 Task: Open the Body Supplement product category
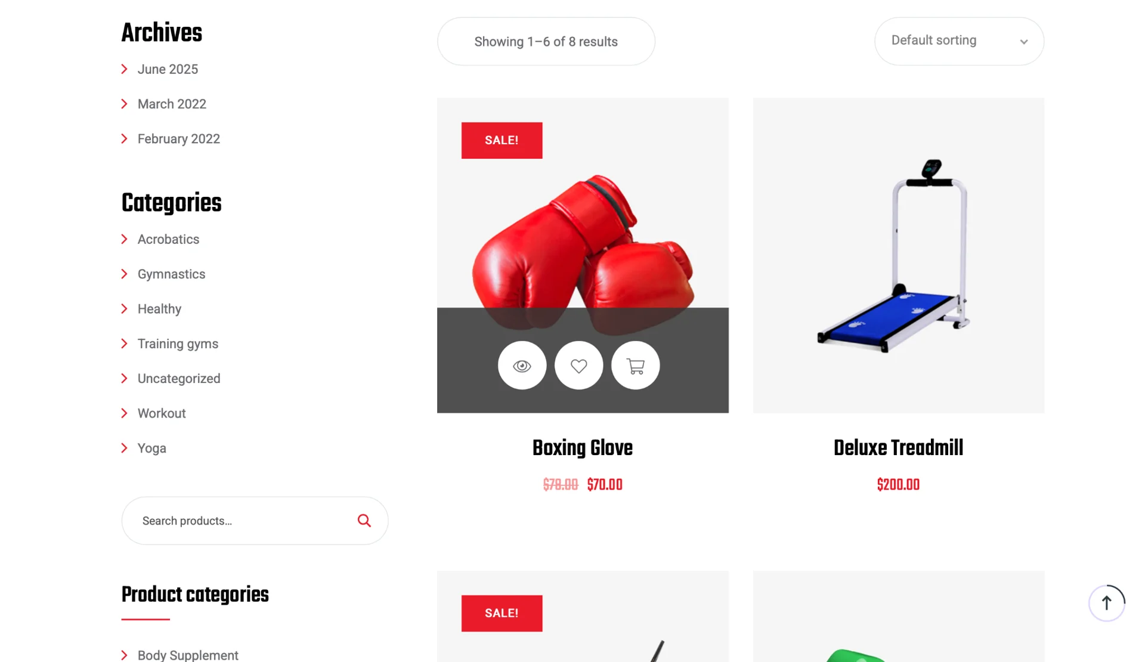tap(188, 655)
